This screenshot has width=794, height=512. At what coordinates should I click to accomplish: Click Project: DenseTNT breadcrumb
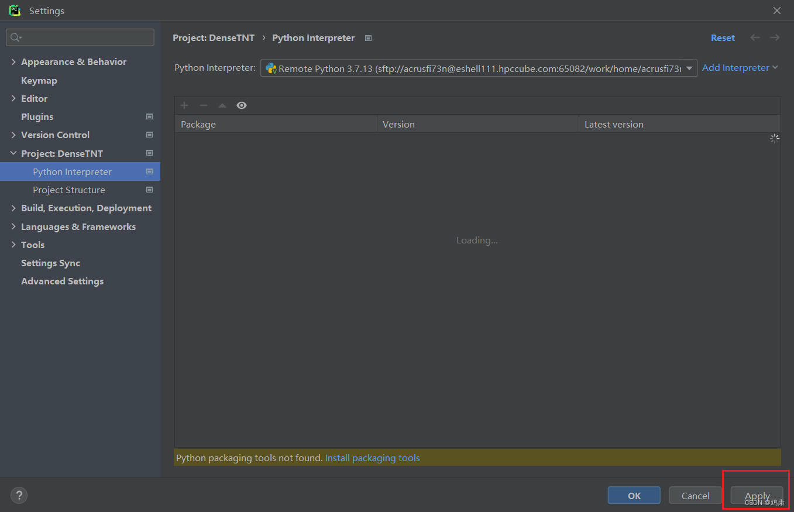214,37
